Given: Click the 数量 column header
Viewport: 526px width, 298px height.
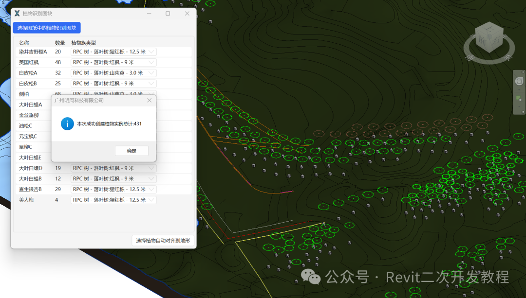Looking at the screenshot, I should click(x=60, y=42).
